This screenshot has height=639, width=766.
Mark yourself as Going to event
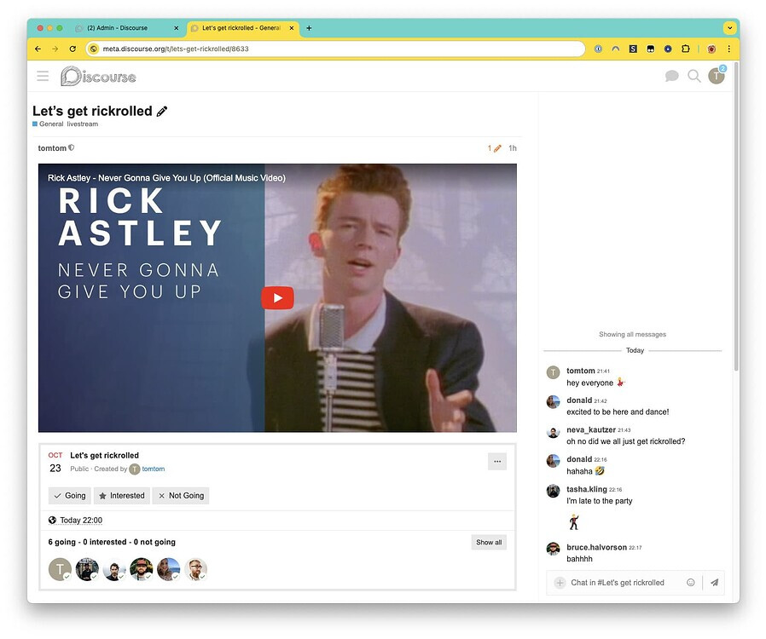coord(69,496)
